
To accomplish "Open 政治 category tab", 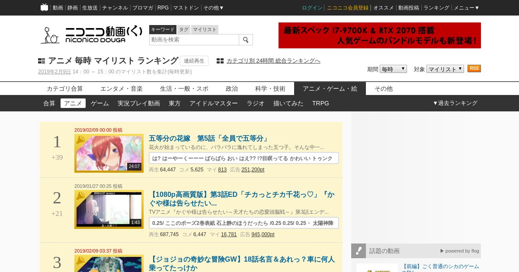I will [232, 89].
